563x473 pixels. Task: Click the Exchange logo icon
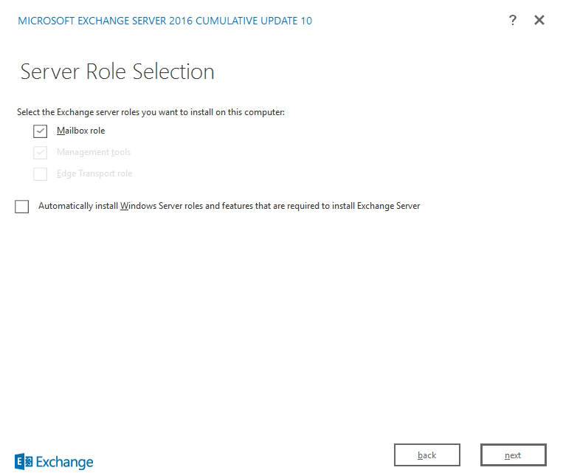click(x=24, y=461)
